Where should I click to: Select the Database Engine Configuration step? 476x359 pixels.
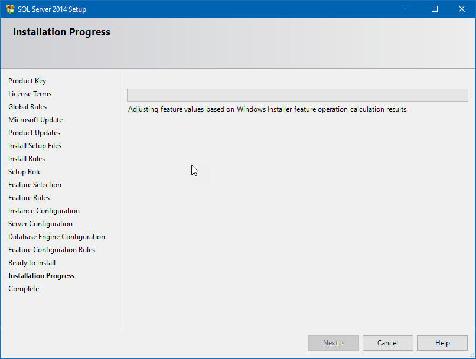[x=57, y=237]
